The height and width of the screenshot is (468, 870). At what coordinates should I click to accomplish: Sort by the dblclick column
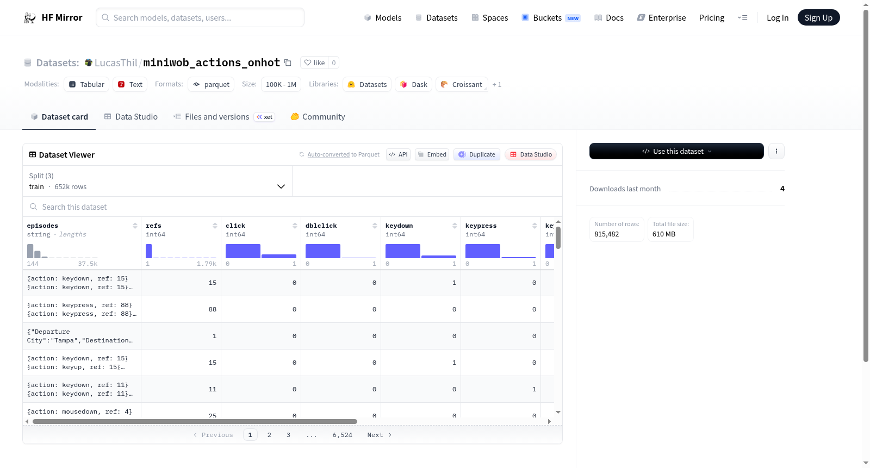point(375,226)
